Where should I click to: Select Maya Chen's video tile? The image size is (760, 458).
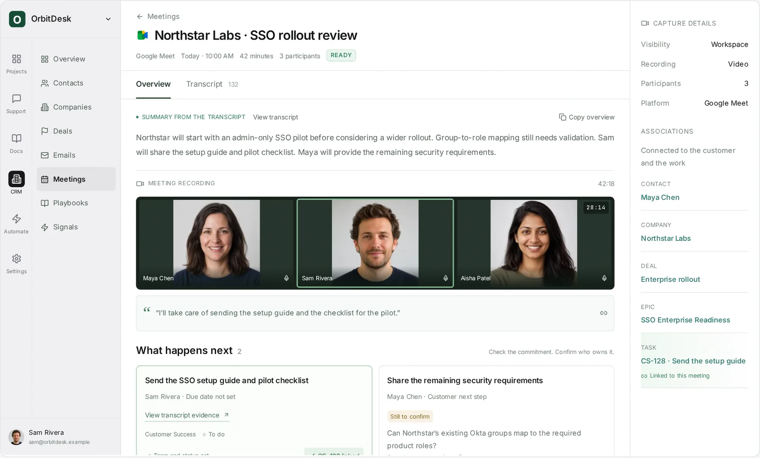coord(216,243)
